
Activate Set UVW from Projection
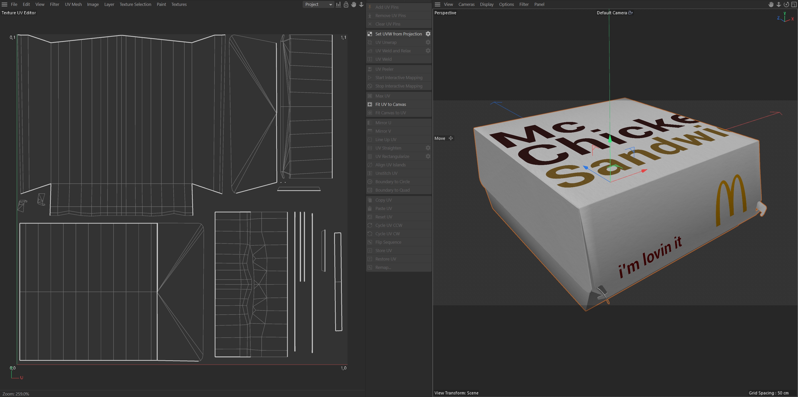tap(398, 34)
